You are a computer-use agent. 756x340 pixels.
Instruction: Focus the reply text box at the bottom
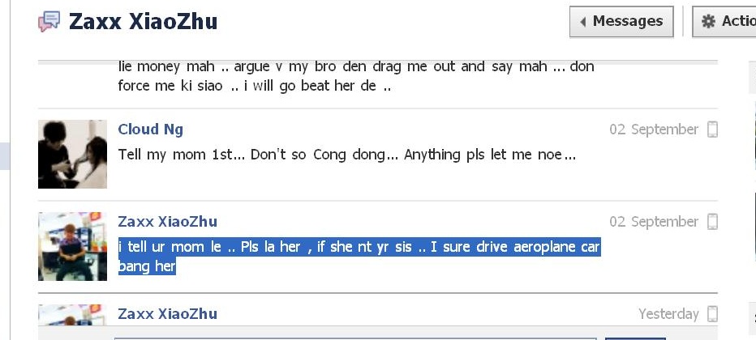pos(355,338)
